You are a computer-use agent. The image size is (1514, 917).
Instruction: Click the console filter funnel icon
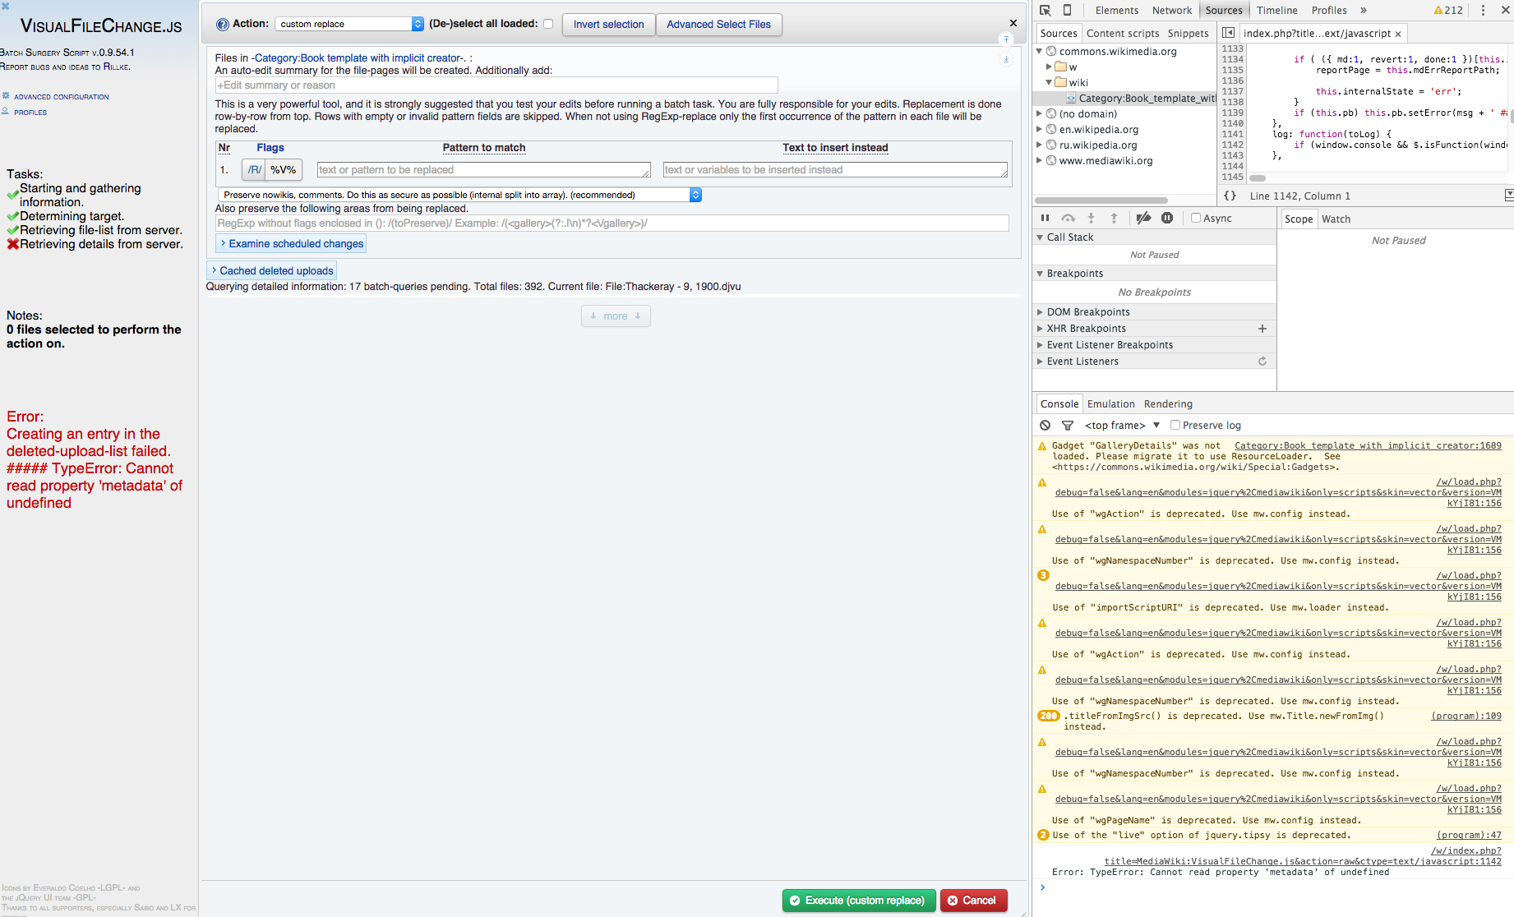pos(1068,426)
